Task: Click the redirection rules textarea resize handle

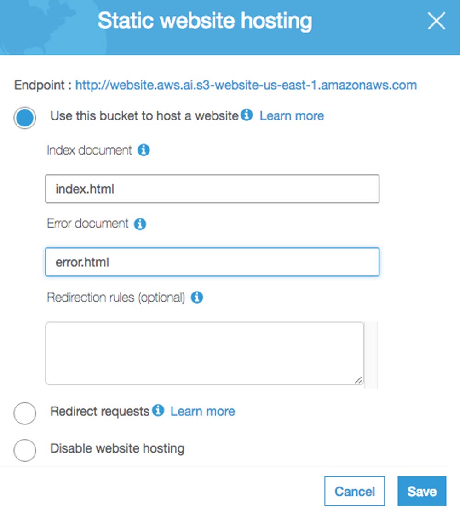Action: click(359, 380)
